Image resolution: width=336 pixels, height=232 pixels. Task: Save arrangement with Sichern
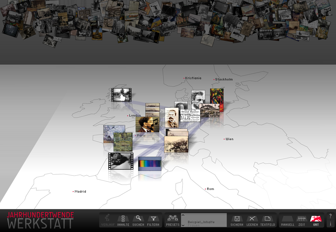pyautogui.click(x=237, y=221)
